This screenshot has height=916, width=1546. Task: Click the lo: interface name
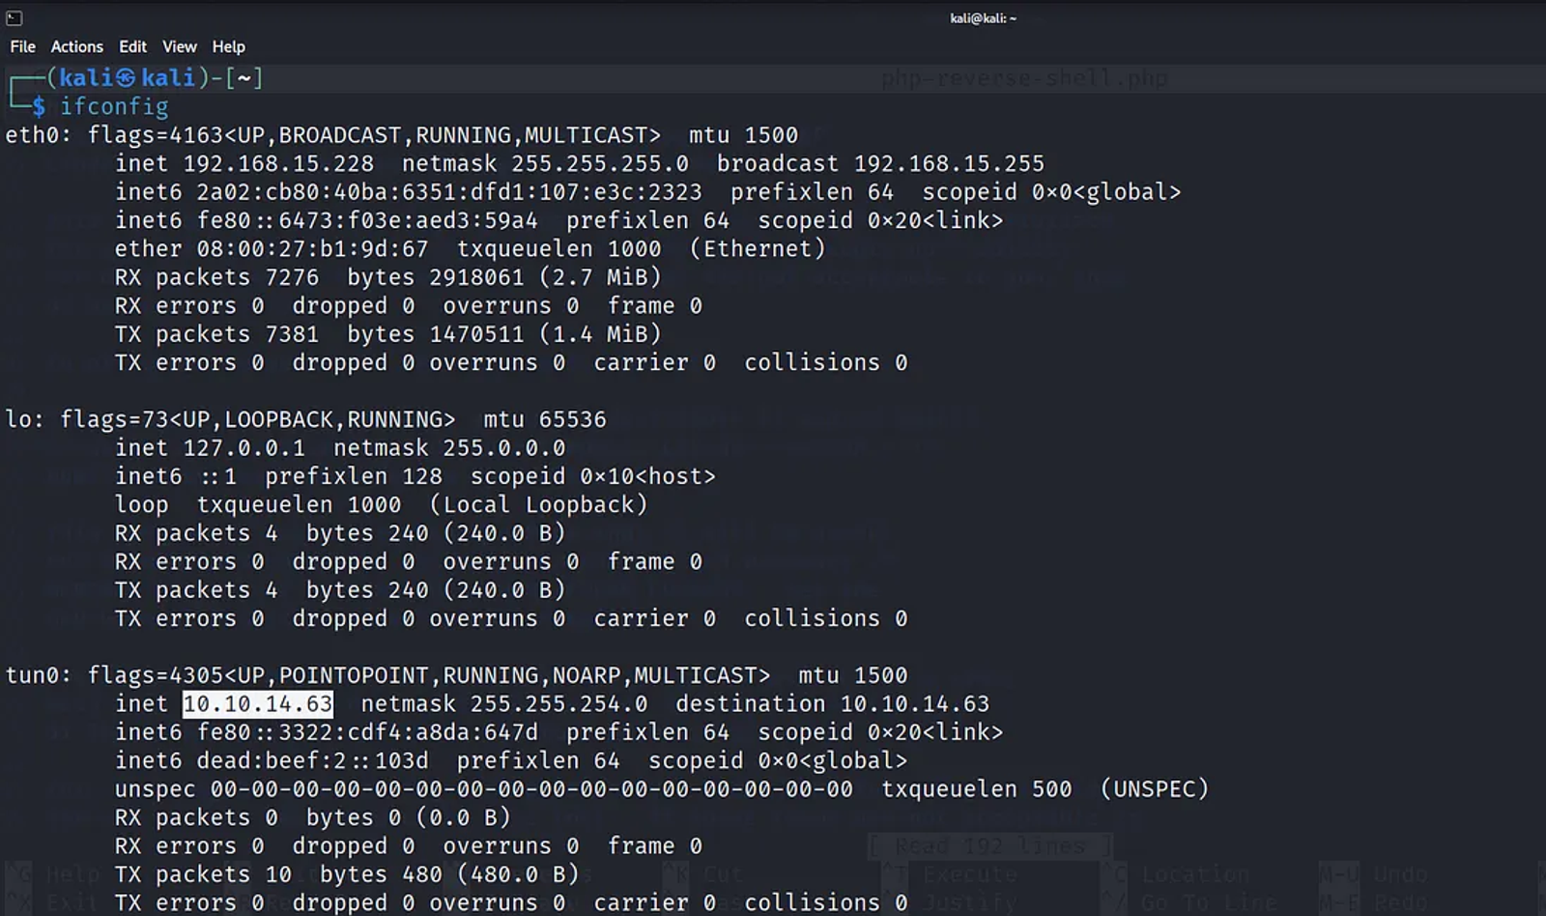25,419
